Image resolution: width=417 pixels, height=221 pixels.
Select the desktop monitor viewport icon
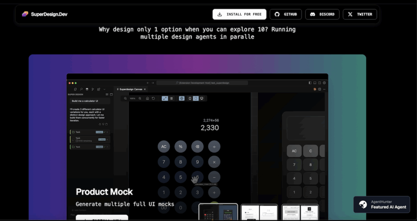[202, 98]
